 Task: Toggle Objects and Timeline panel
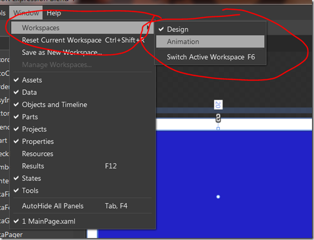[x=82, y=105]
